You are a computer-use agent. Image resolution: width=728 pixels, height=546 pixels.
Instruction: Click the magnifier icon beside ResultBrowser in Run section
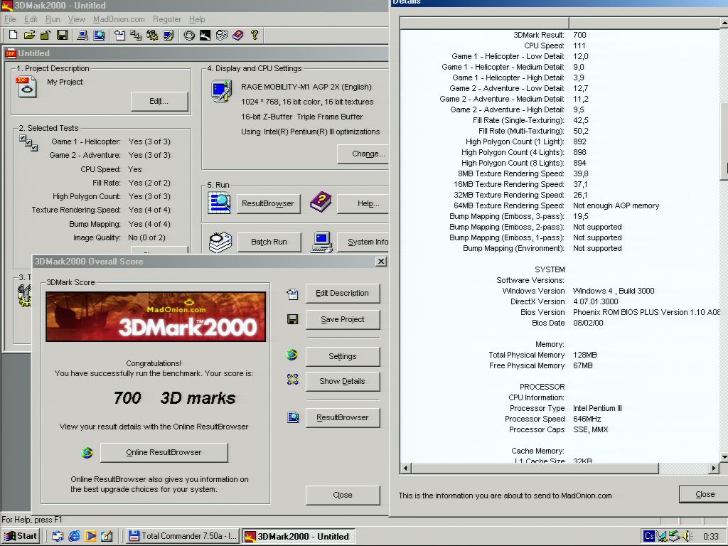[x=219, y=203]
